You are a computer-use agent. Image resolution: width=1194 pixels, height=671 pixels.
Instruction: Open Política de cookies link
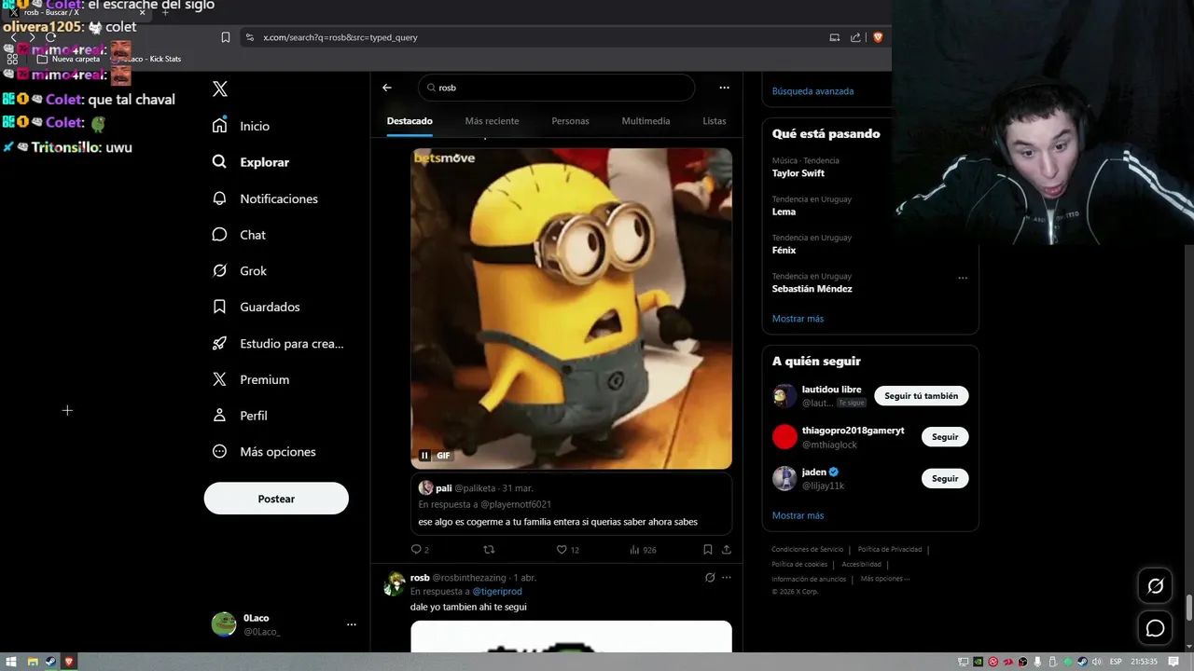[x=799, y=565]
